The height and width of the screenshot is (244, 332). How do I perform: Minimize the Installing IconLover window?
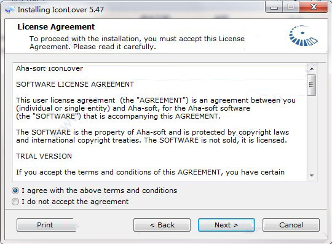tap(274, 8)
